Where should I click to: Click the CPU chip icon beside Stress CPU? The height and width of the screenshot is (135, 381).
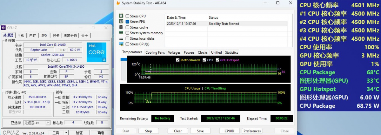click(121, 16)
